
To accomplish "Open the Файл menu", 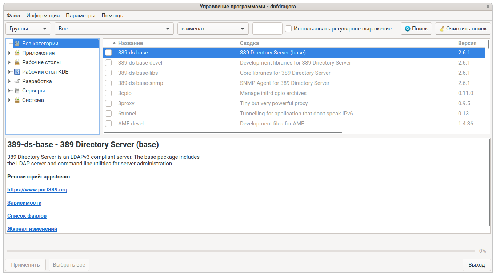I will pos(13,16).
